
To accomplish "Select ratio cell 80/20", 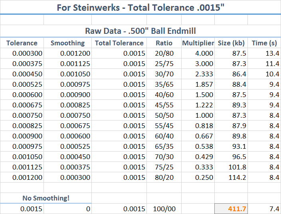I will tap(164, 177).
